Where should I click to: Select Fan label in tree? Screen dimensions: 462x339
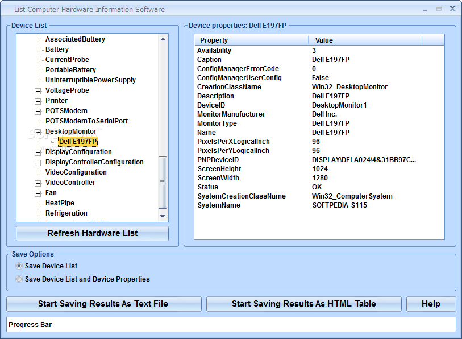tap(51, 193)
